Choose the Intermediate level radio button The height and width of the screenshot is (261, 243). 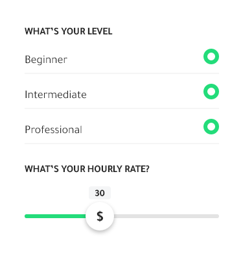tap(211, 92)
